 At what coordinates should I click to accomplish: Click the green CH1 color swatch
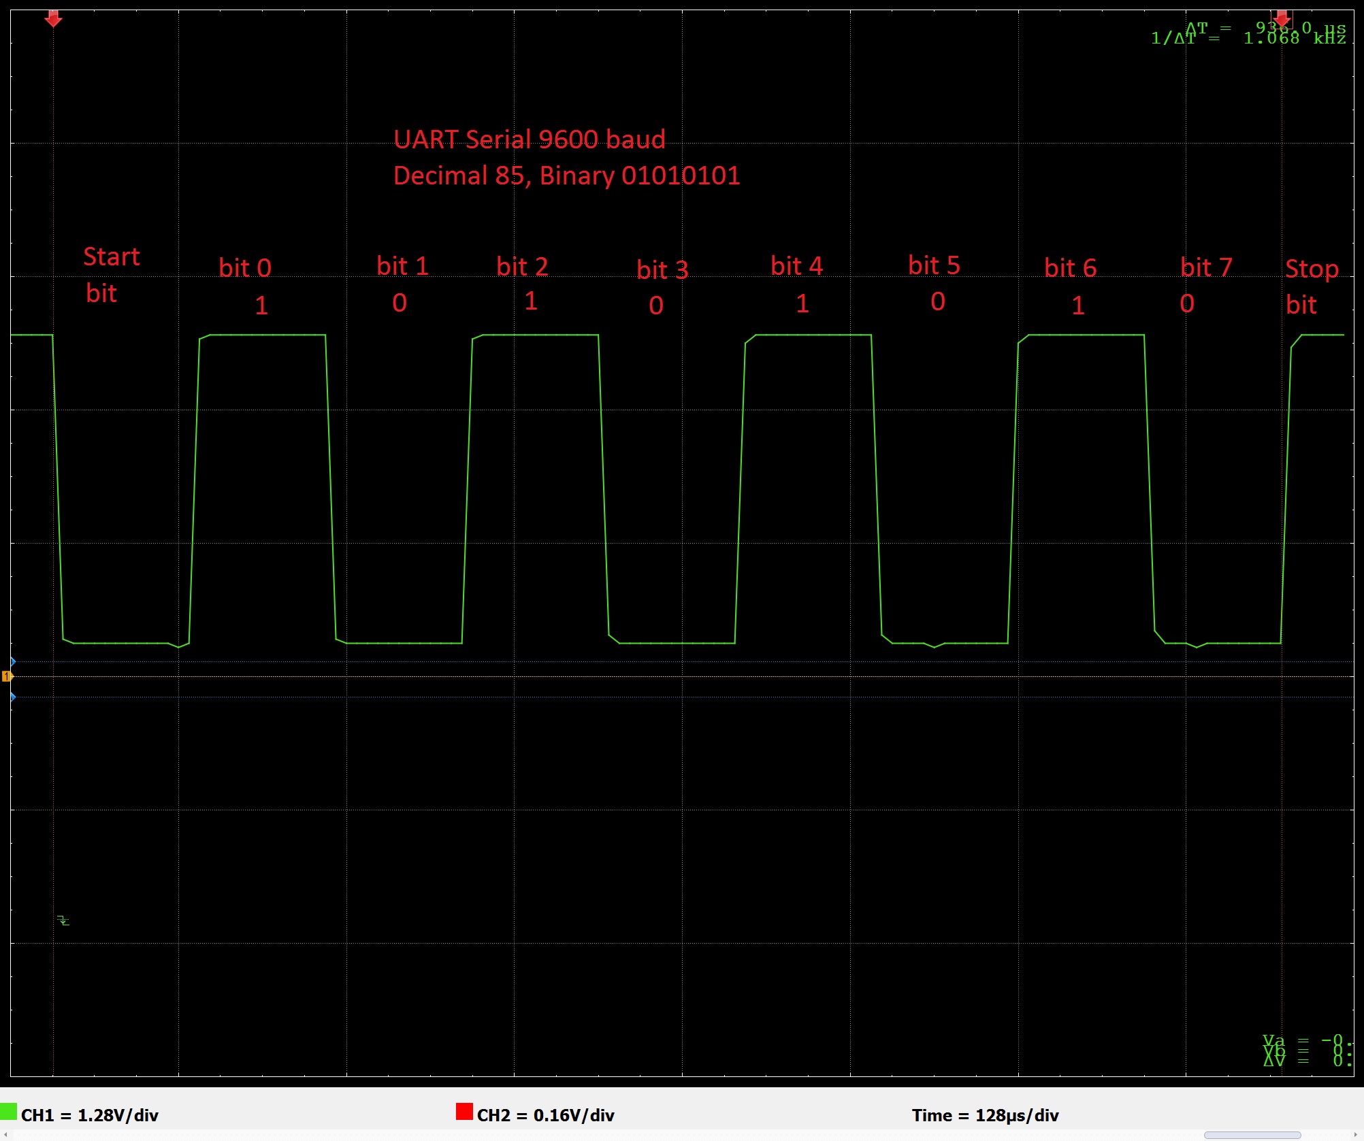(8, 1112)
